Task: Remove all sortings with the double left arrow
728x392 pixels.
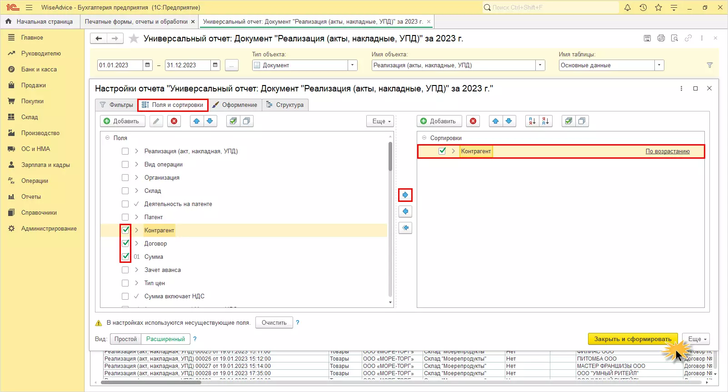Action: tap(405, 228)
